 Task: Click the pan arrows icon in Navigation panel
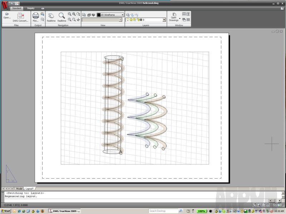pyautogui.click(x=78, y=20)
